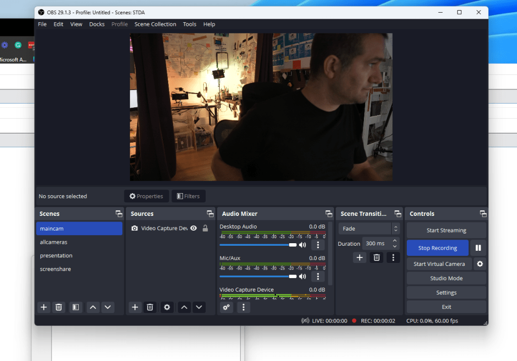
Task: Open source properties gear in Sources dock
Action: [167, 307]
